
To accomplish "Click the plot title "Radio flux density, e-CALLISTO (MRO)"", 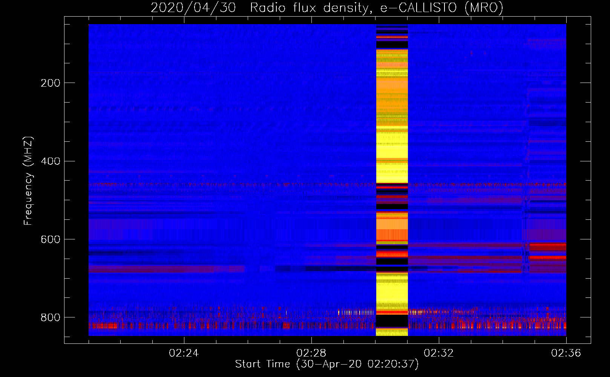I will (x=377, y=8).
